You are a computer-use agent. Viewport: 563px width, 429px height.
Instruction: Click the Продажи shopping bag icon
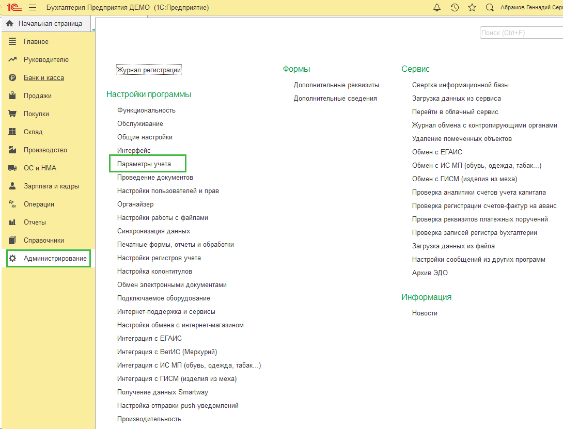(x=12, y=96)
